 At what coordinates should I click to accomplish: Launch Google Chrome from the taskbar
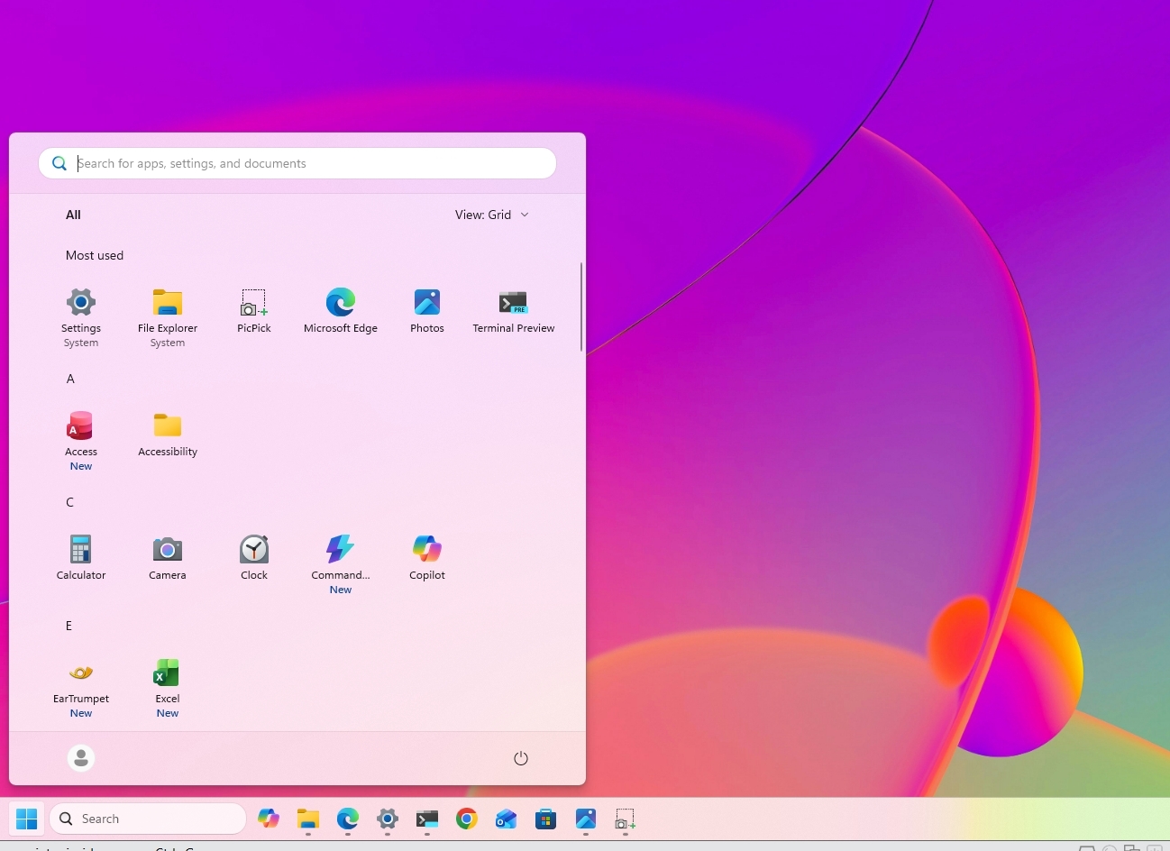[467, 819]
